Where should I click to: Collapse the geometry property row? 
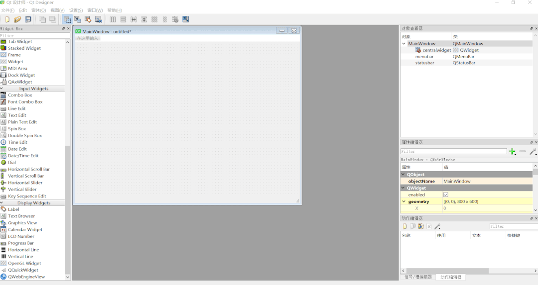pos(404,201)
